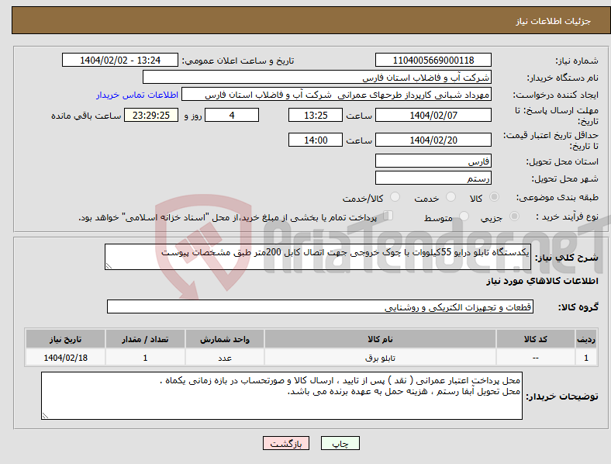
Task: Click the تعداد / مقدار column header
Action: 145,339
